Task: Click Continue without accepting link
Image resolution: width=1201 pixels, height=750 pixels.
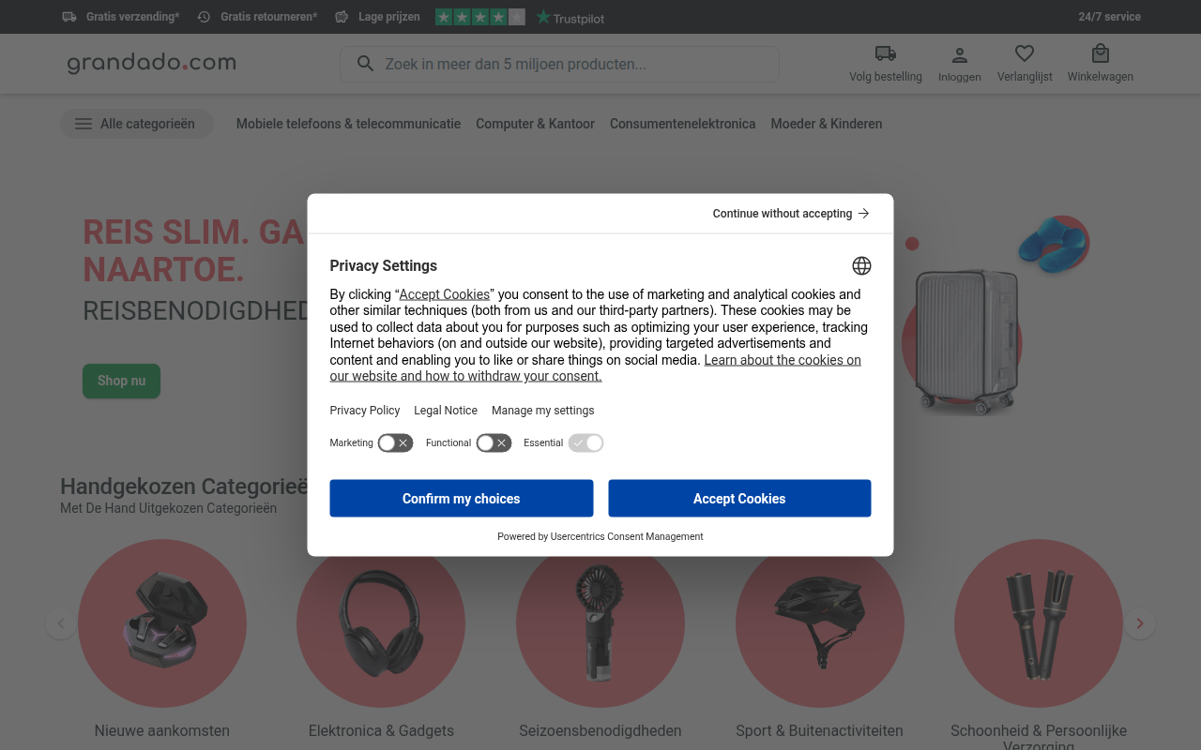Action: coord(791,214)
